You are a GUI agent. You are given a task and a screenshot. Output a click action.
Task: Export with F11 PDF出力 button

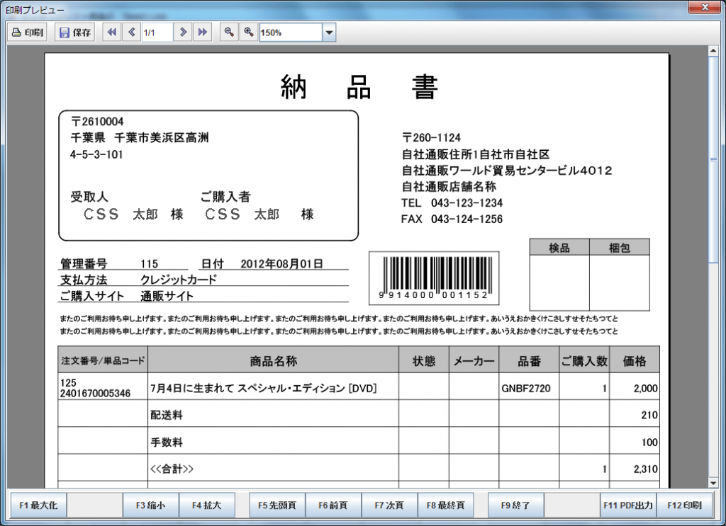pyautogui.click(x=627, y=505)
